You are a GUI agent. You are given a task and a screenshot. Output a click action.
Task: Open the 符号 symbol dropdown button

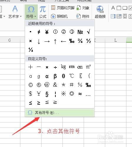point(31,12)
